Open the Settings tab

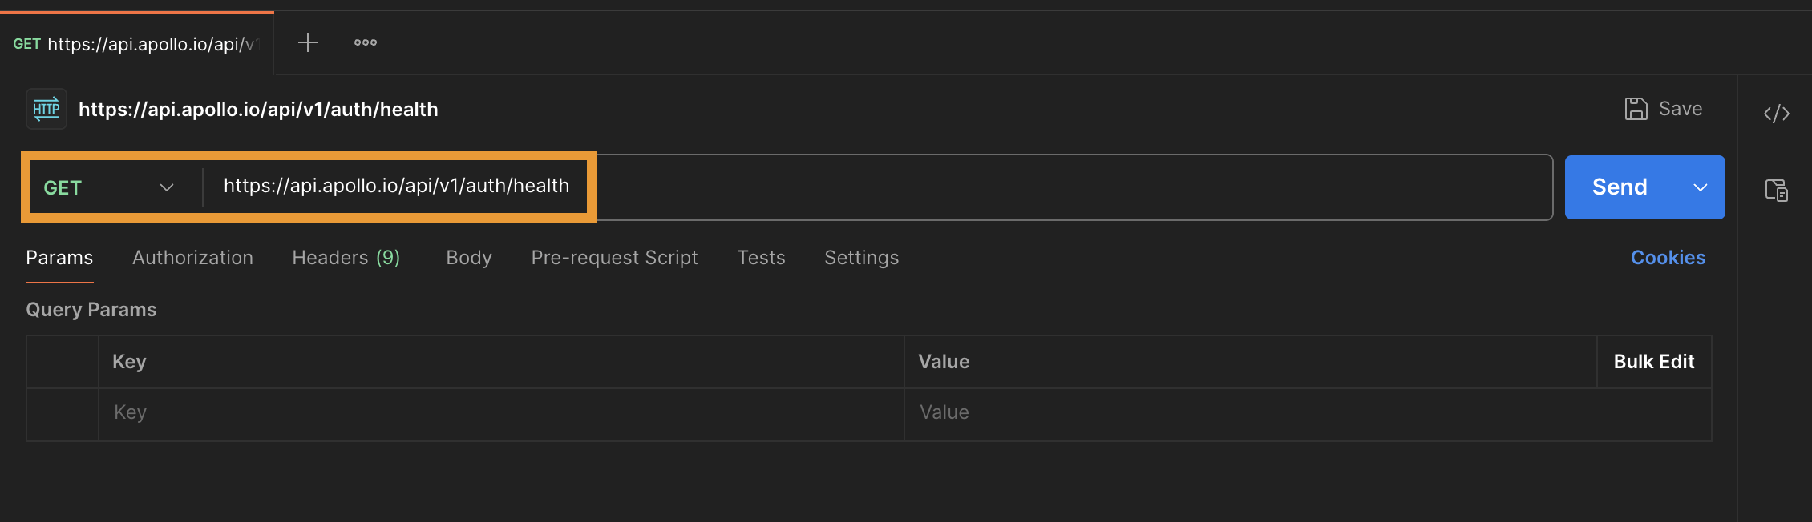862,258
